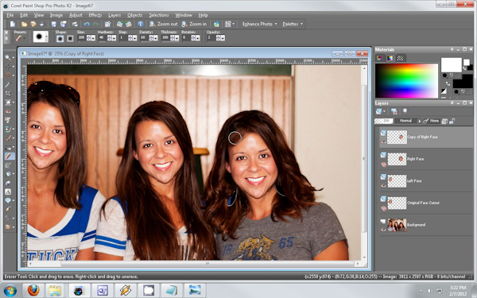The image size is (477, 298).
Task: Click the Zoom in button
Action: pos(195,24)
